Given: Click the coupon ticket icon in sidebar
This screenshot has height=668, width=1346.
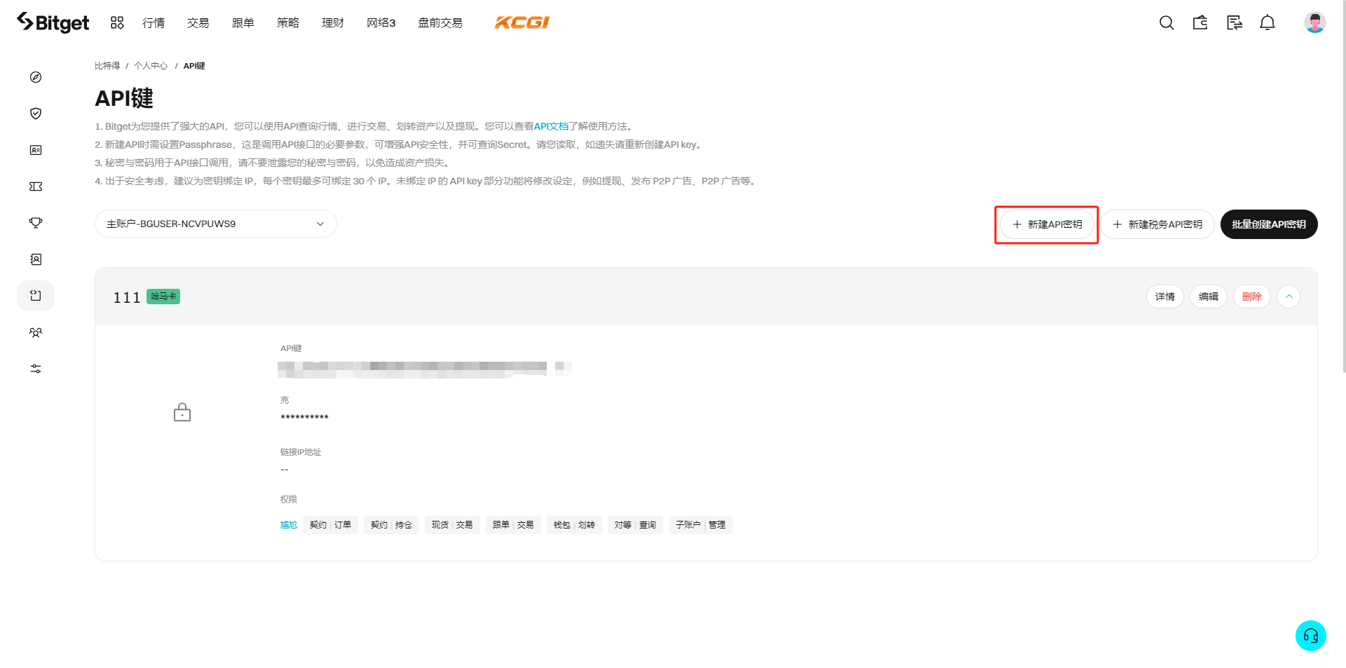Looking at the screenshot, I should [x=36, y=186].
